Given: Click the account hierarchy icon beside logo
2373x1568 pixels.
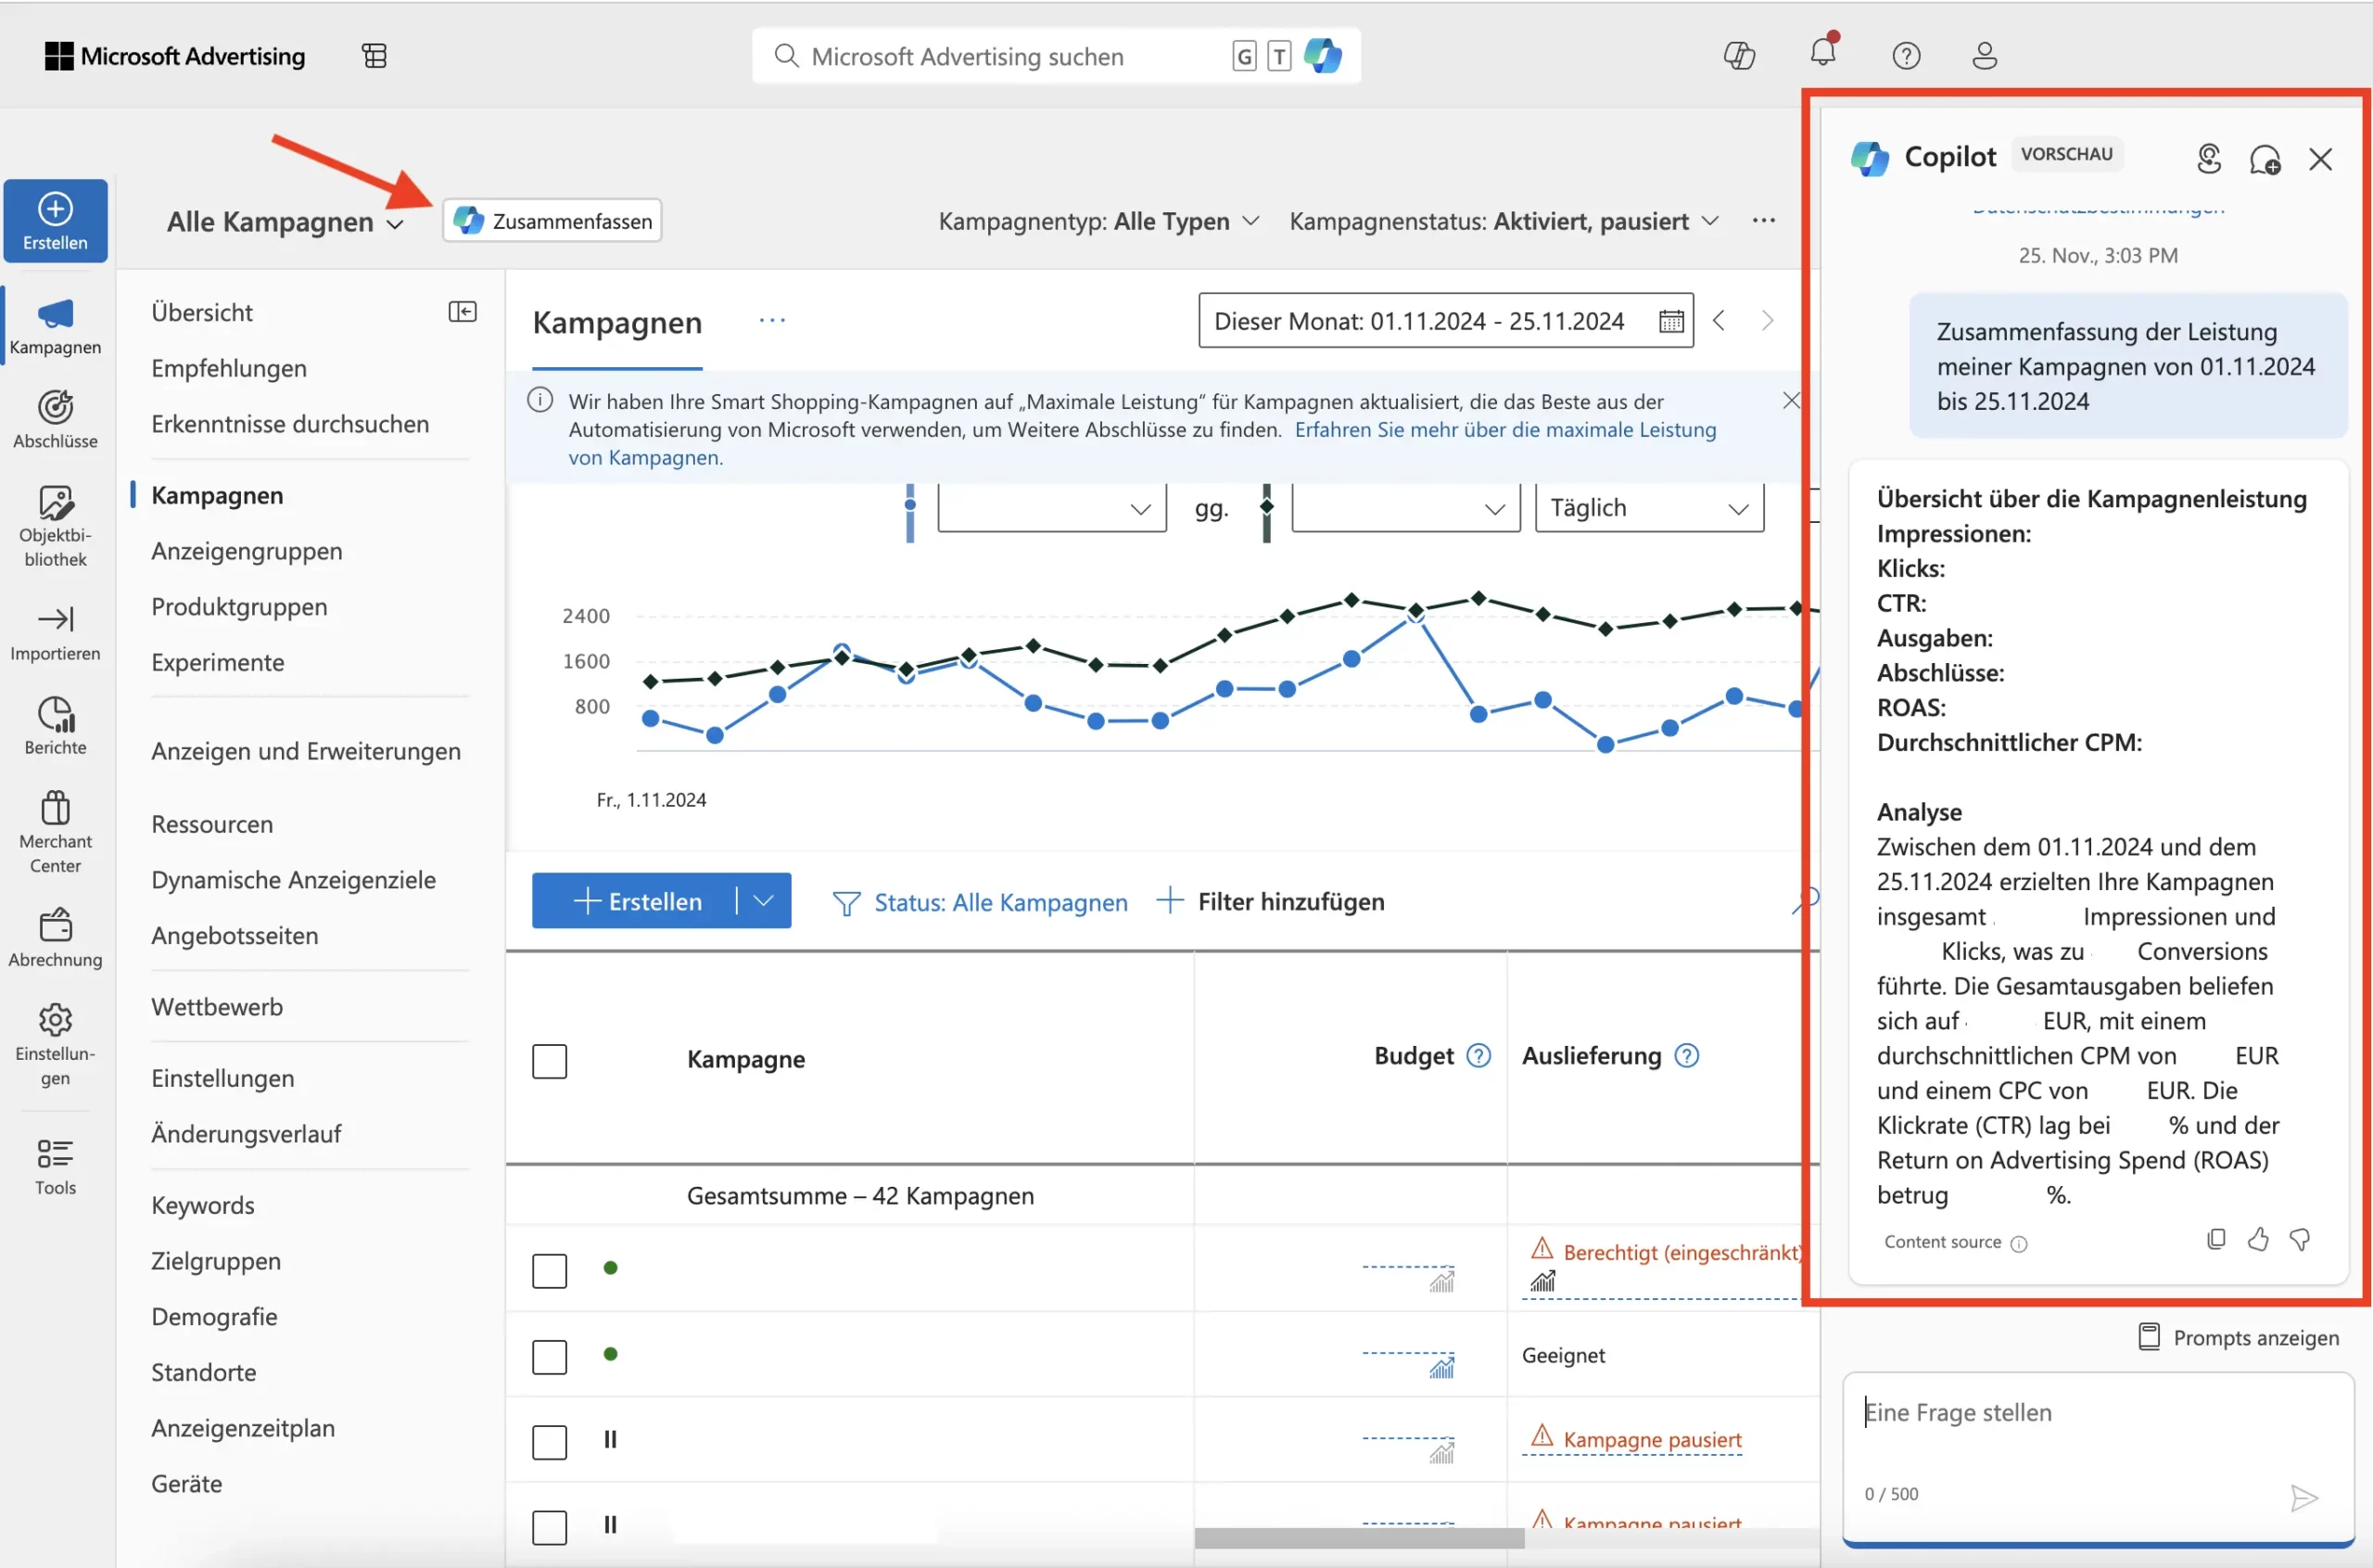Looking at the screenshot, I should 374,56.
